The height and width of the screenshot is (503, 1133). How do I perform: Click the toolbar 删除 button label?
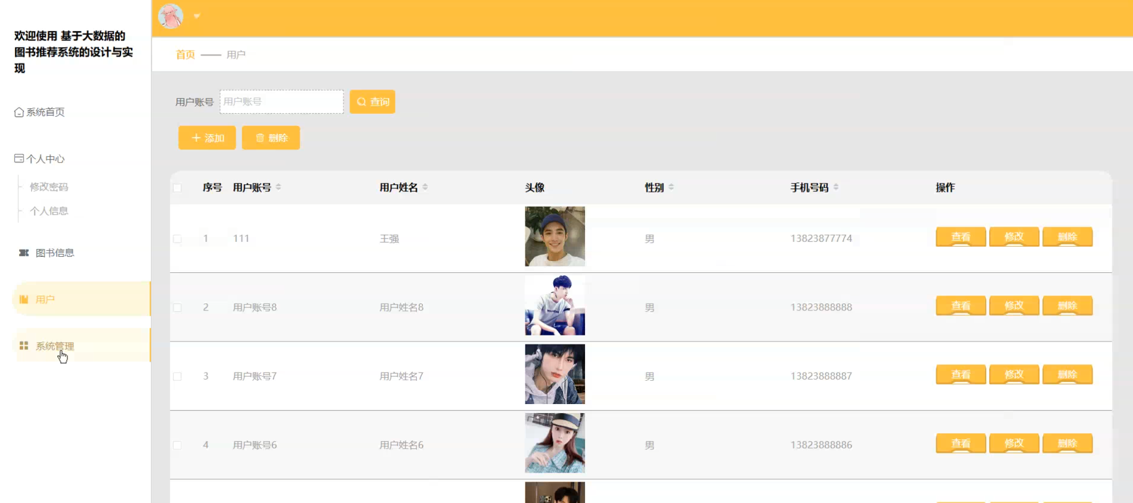click(278, 138)
